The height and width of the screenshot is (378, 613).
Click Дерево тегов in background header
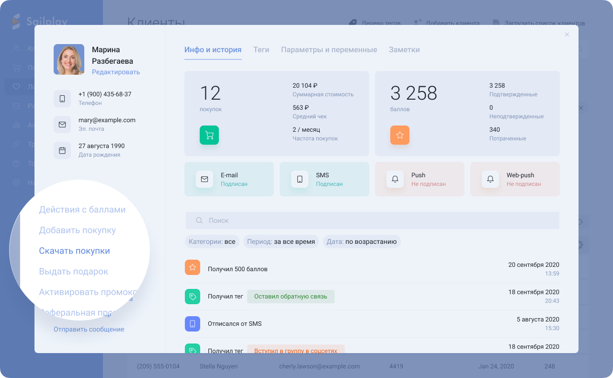pyautogui.click(x=375, y=23)
